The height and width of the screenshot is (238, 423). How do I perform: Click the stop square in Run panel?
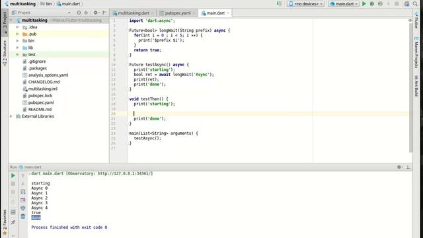coord(13,184)
